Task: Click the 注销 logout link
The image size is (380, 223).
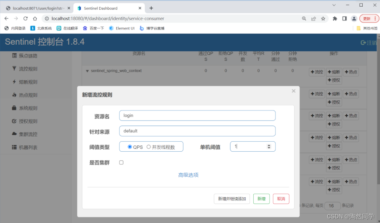Action: (369, 43)
